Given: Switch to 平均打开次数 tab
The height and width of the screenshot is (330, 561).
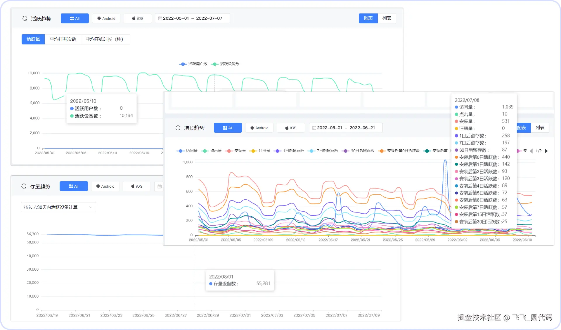Looking at the screenshot, I should [x=63, y=39].
